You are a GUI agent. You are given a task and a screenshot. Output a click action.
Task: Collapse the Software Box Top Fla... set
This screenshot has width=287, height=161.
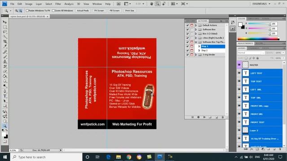point(196,42)
